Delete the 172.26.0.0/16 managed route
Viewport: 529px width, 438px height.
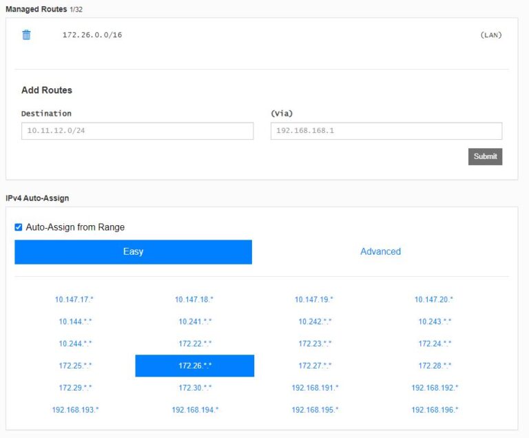26,34
